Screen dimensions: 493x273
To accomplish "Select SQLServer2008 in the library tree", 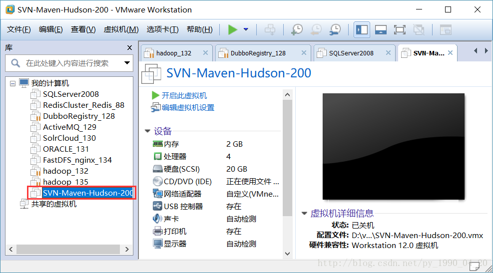I will (71, 94).
